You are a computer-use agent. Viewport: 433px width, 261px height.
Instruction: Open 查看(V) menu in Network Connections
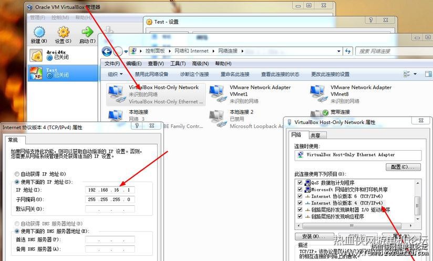(156, 64)
